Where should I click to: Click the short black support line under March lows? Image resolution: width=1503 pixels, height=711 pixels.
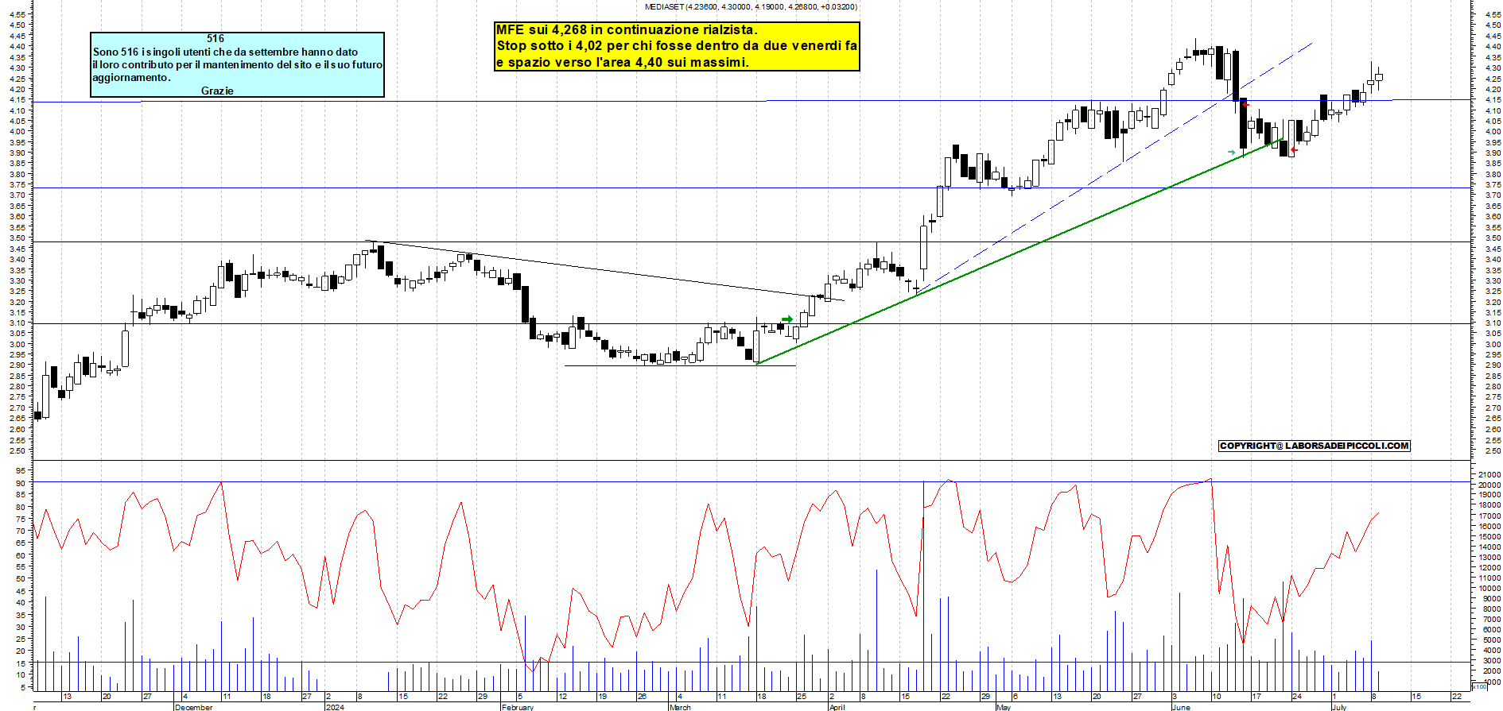[x=680, y=365]
